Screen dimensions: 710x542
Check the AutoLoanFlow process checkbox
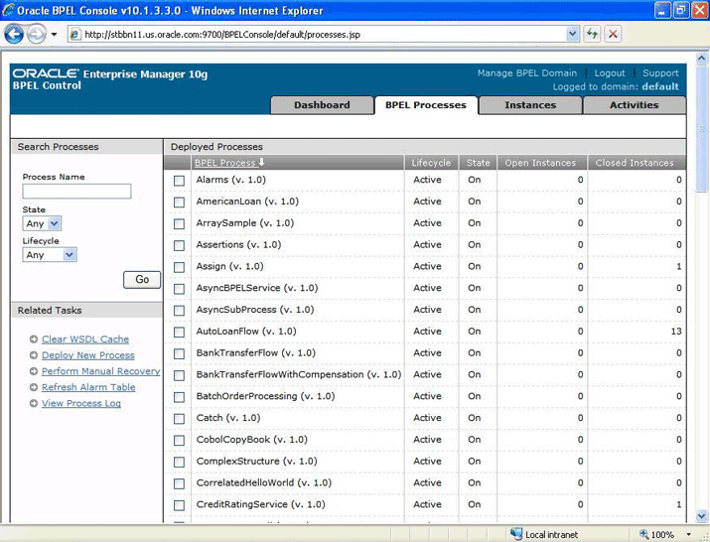coord(180,333)
